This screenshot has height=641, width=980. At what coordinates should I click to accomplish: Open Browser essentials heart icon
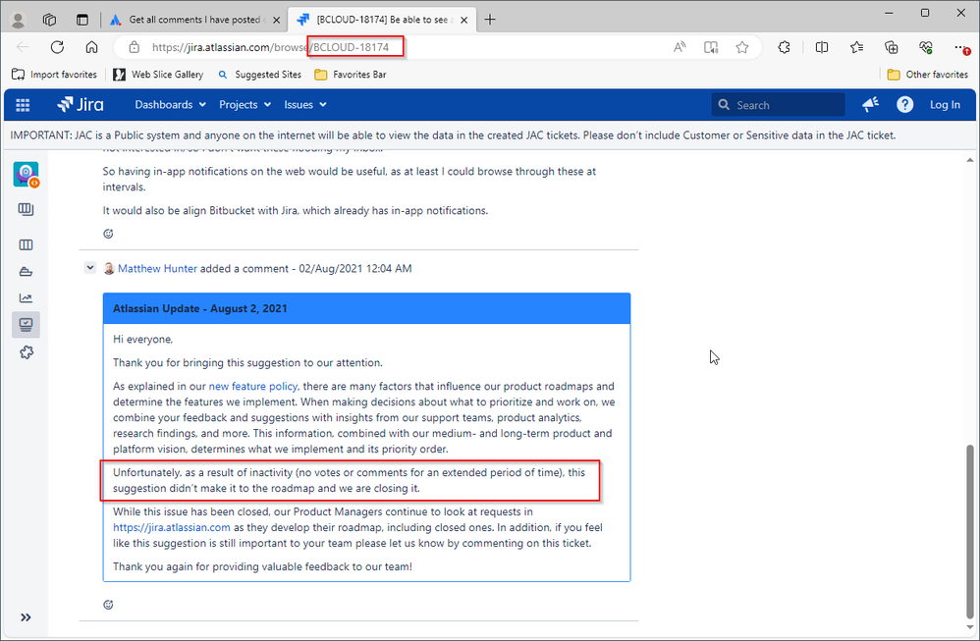(926, 47)
